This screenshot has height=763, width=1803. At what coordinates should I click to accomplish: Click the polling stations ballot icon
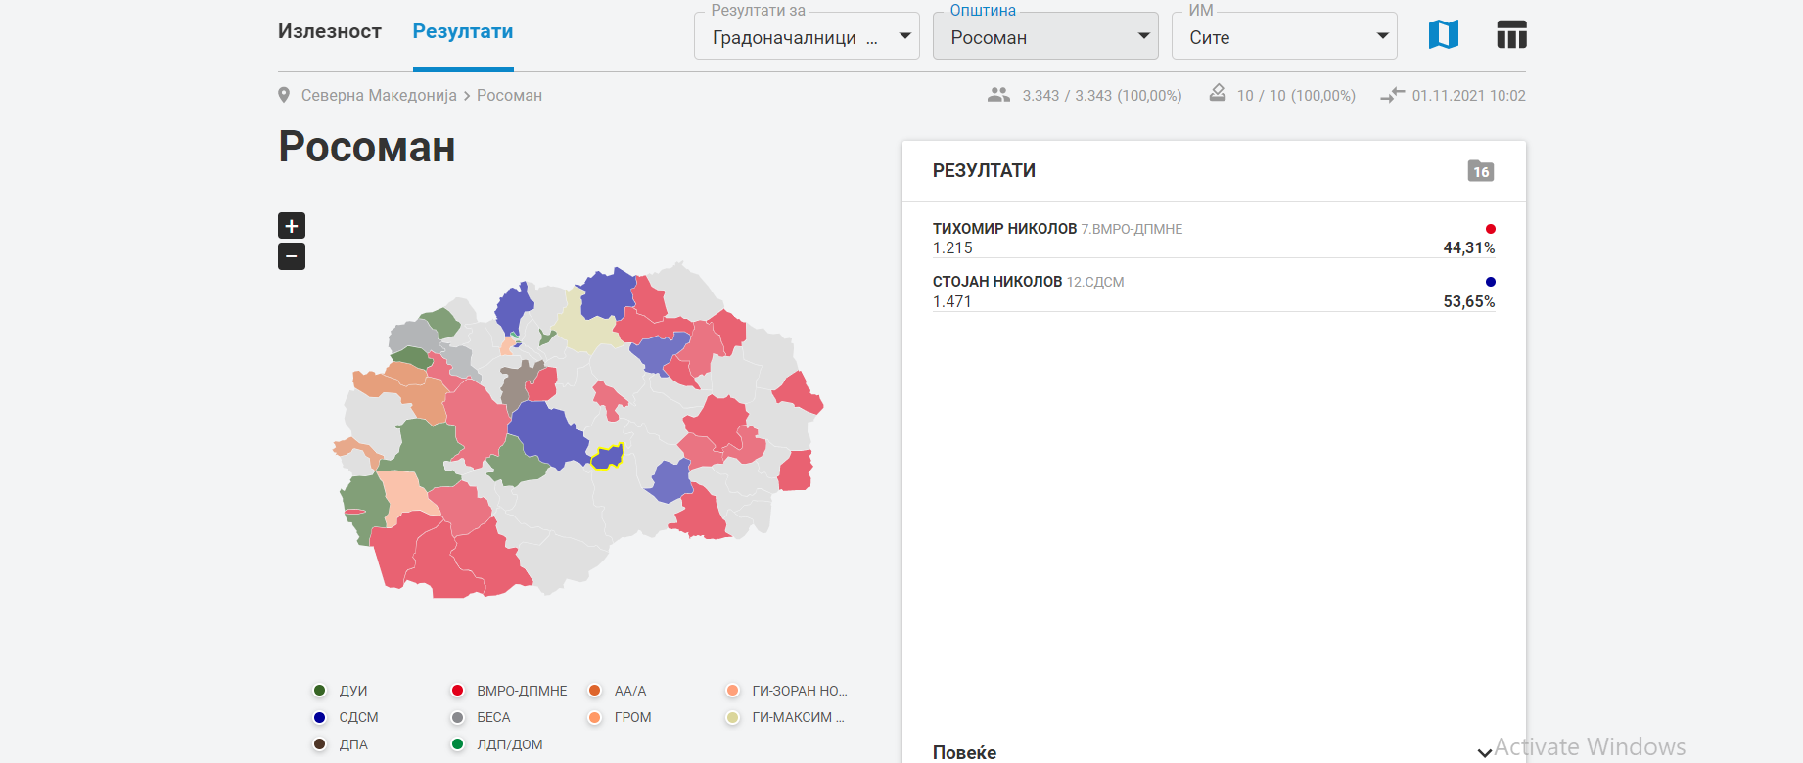point(1217,94)
